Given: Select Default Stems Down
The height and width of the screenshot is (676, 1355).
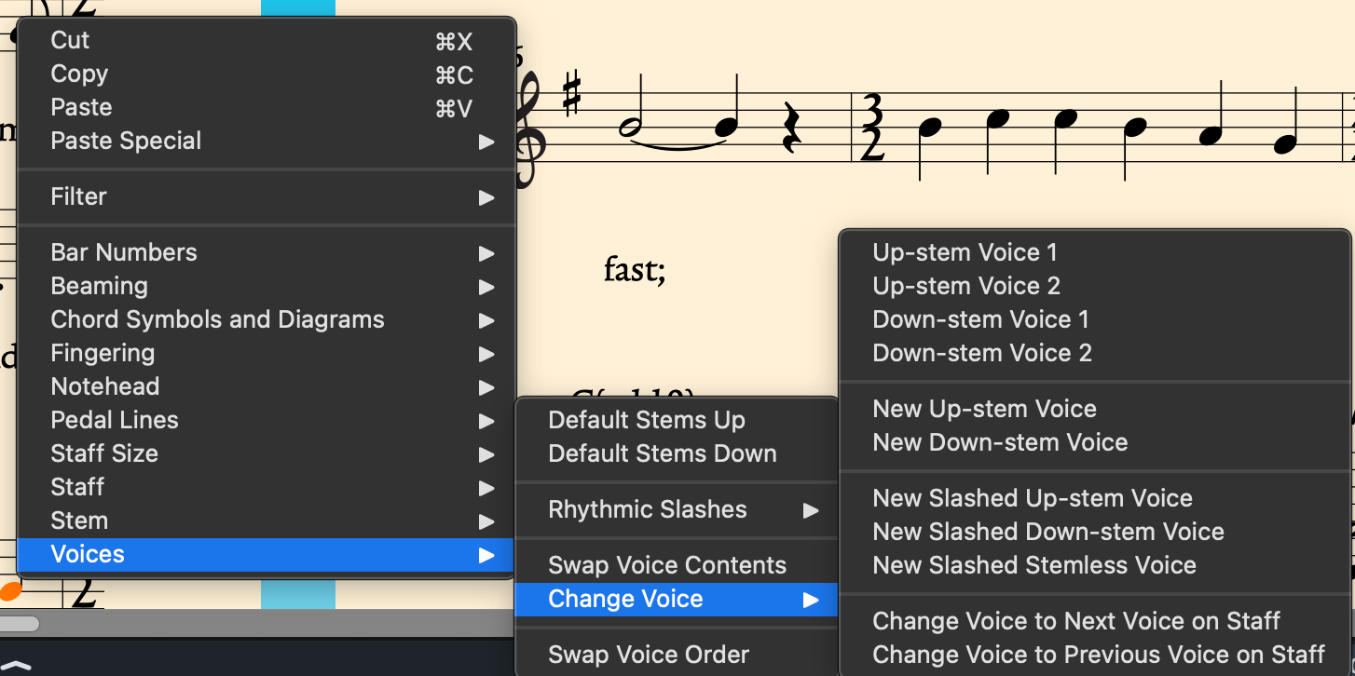Looking at the screenshot, I should click(x=663, y=453).
